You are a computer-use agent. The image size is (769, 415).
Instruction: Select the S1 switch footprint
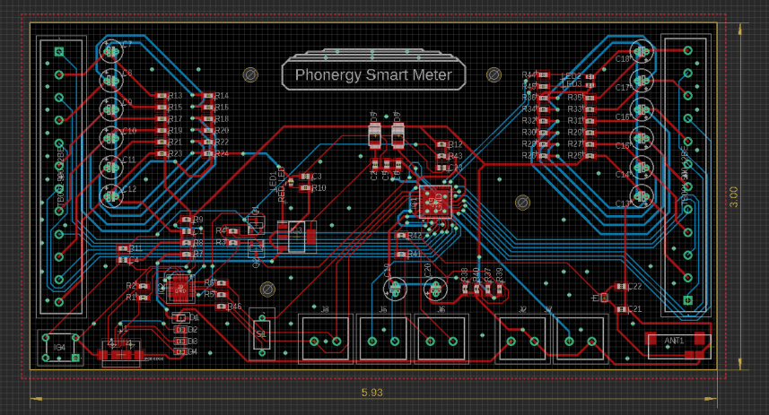pyautogui.click(x=262, y=333)
